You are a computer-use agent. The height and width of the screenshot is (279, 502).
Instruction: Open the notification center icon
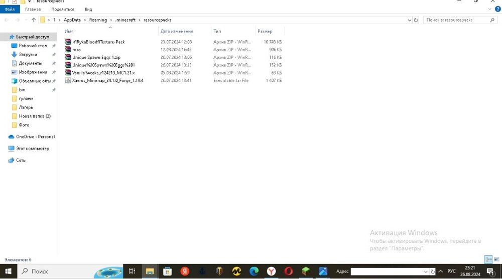(x=490, y=271)
